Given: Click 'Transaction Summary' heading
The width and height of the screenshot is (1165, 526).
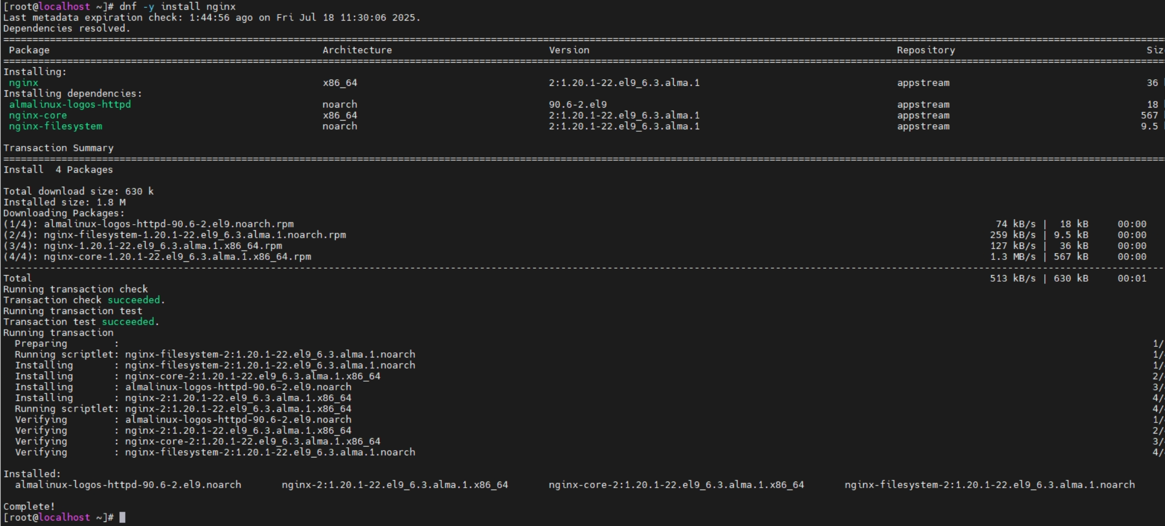Looking at the screenshot, I should coord(59,148).
